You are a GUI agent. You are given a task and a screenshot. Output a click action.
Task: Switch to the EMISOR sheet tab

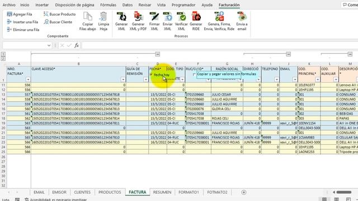[x=59, y=192]
